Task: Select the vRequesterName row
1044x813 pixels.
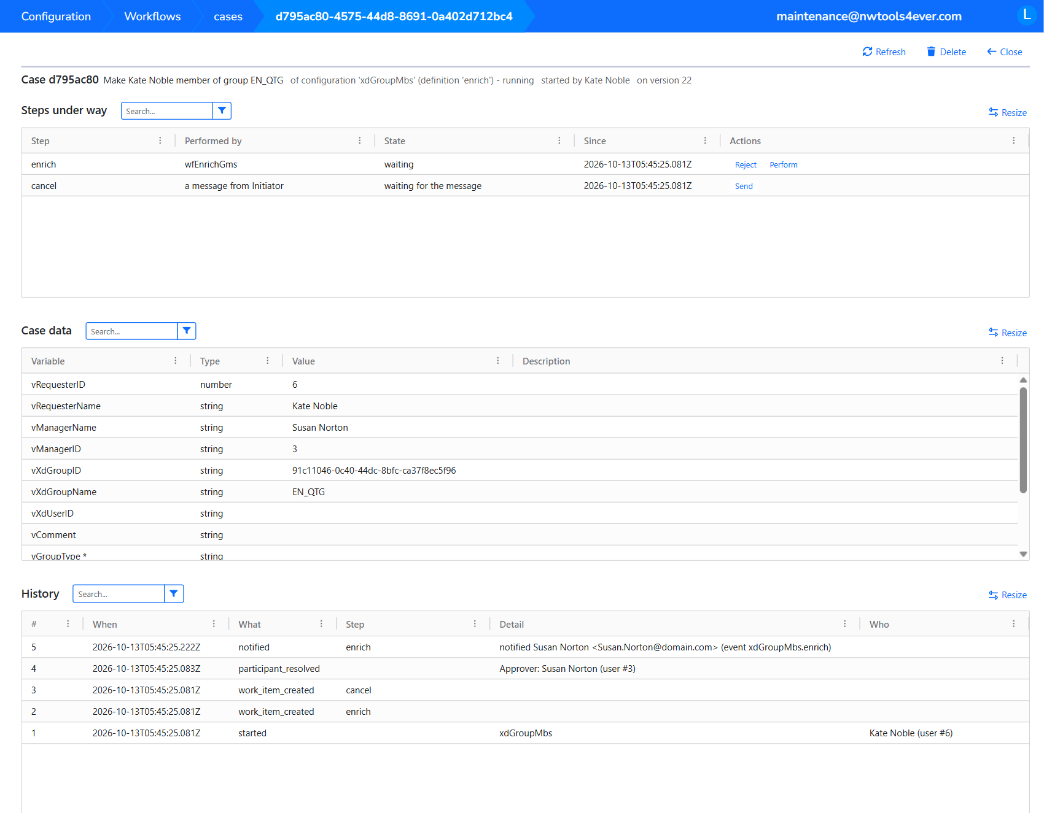Action: (x=520, y=406)
